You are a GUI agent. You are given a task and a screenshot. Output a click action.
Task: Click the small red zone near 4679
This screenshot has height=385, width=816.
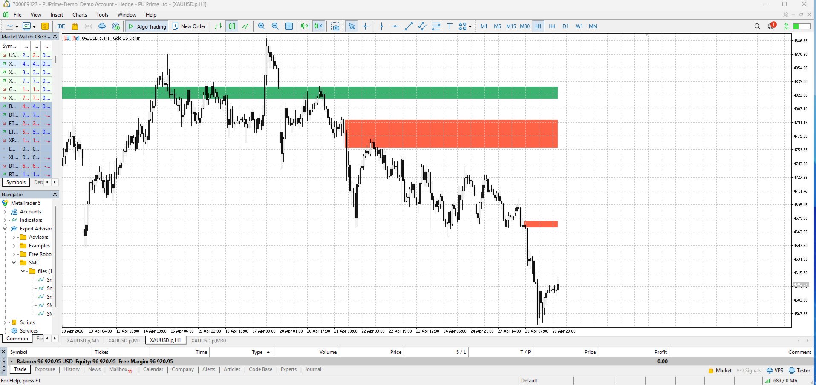click(541, 224)
